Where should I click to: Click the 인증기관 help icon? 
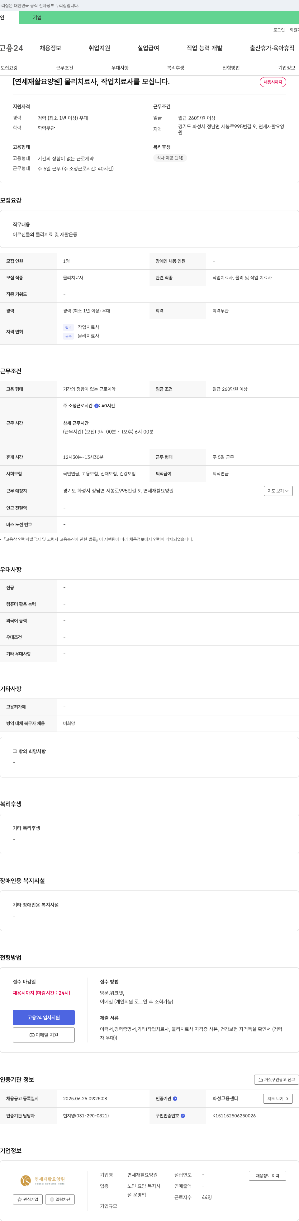pyautogui.click(x=175, y=1098)
